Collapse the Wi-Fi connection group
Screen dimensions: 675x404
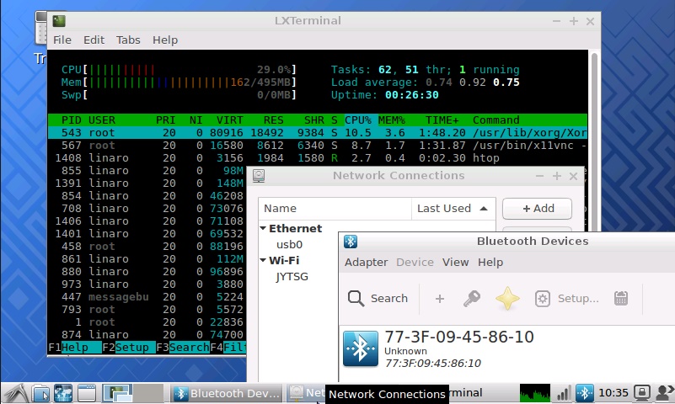[x=263, y=260]
